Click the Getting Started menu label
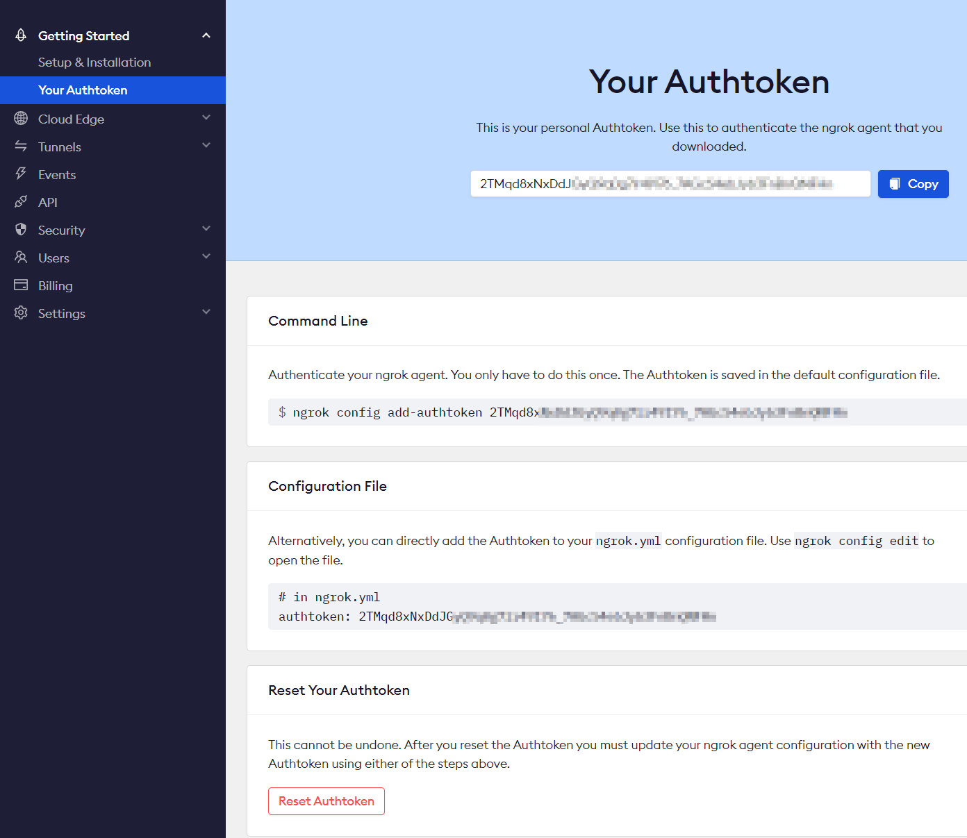Viewport: 967px width, 838px height. click(83, 36)
